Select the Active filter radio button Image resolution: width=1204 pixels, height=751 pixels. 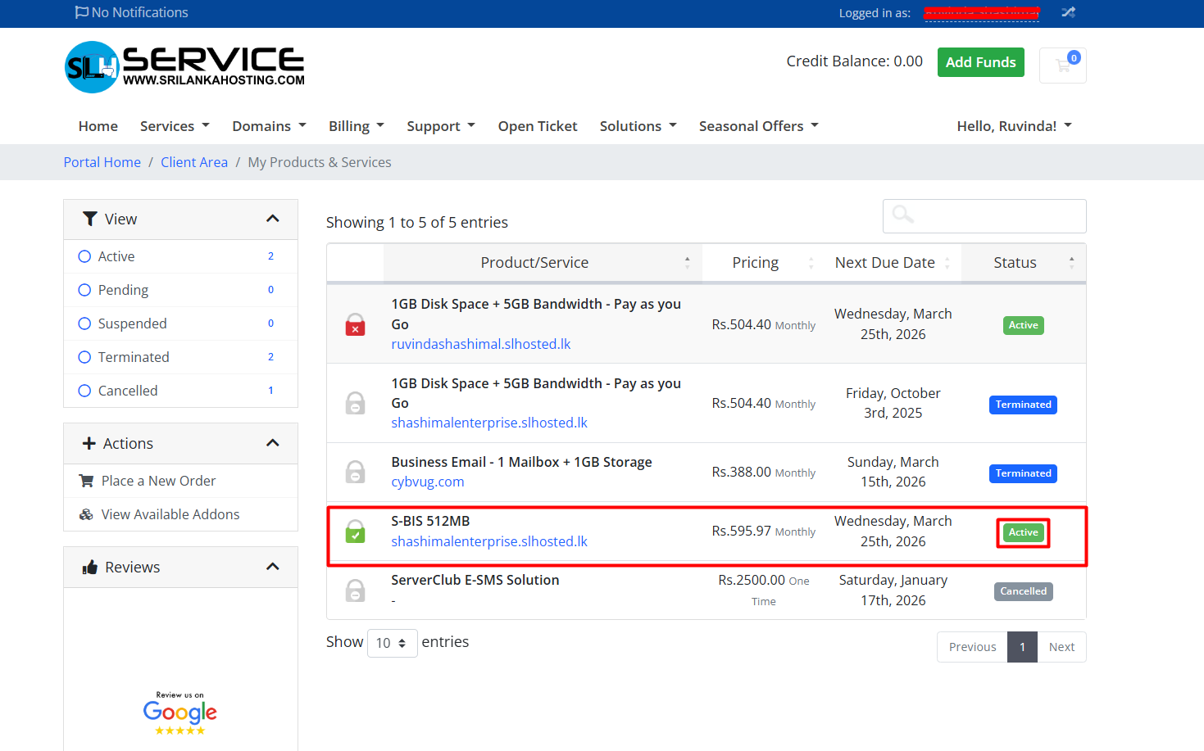click(84, 256)
